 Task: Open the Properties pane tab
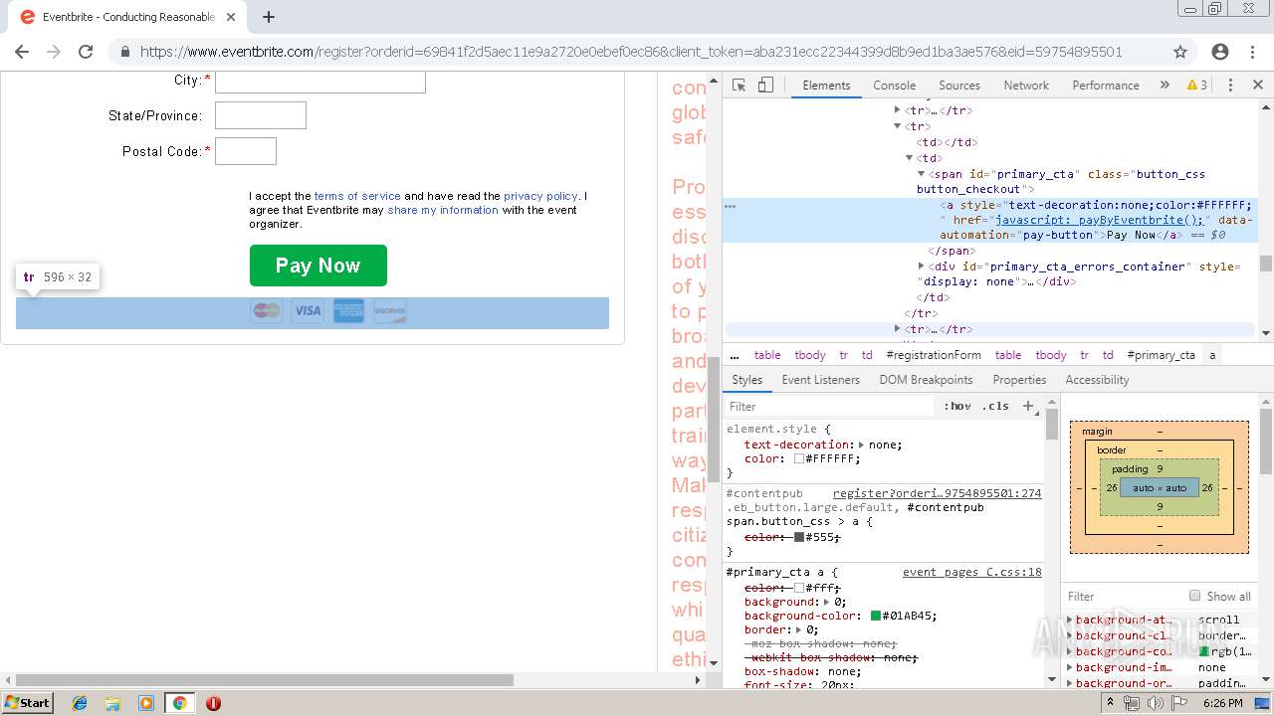[x=1019, y=380]
